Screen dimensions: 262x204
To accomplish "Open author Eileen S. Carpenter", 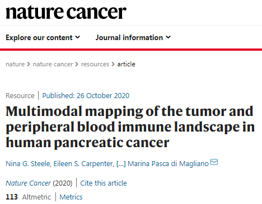I will pos(83,164).
